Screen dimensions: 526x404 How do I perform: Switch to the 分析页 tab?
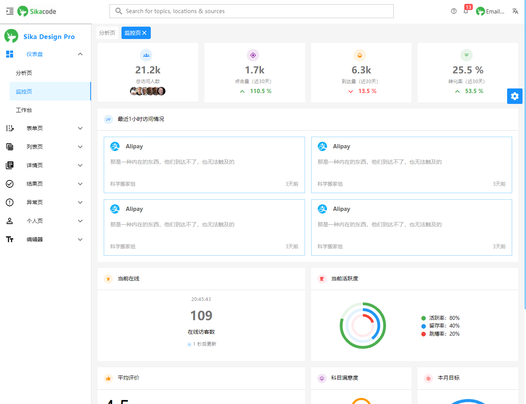click(107, 33)
